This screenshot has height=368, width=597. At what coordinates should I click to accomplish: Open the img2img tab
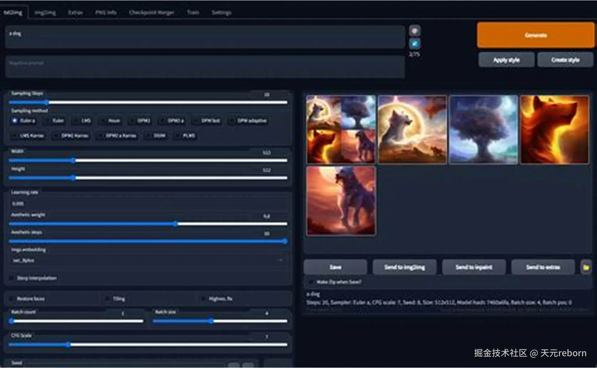45,12
